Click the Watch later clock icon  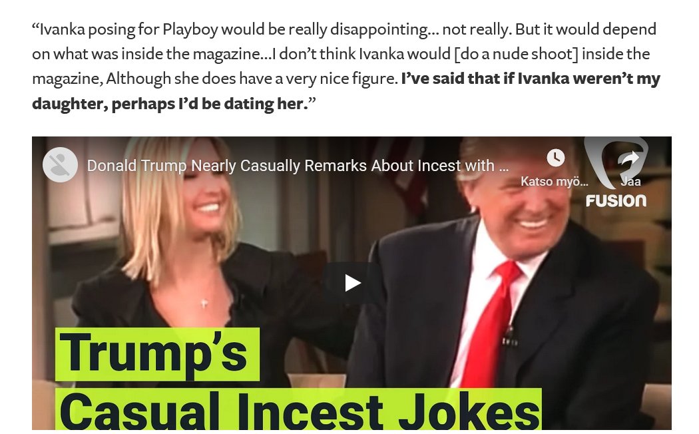click(555, 157)
